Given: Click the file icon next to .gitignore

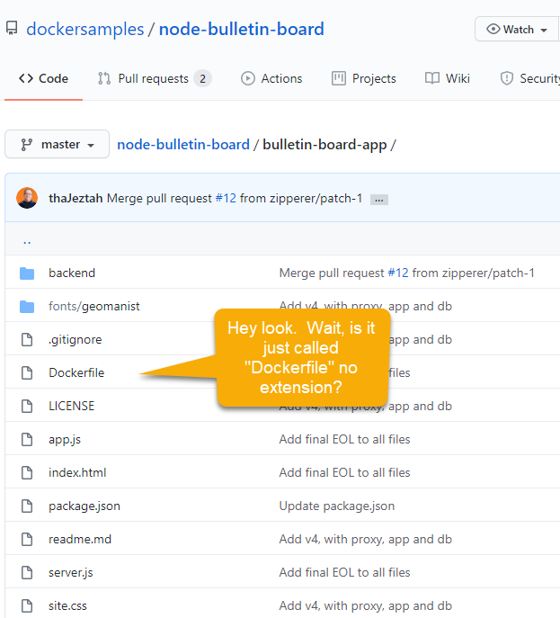Looking at the screenshot, I should [27, 339].
